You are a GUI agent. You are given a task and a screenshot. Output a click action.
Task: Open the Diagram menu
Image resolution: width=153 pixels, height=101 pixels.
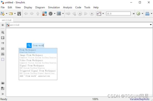(x=40, y=7)
